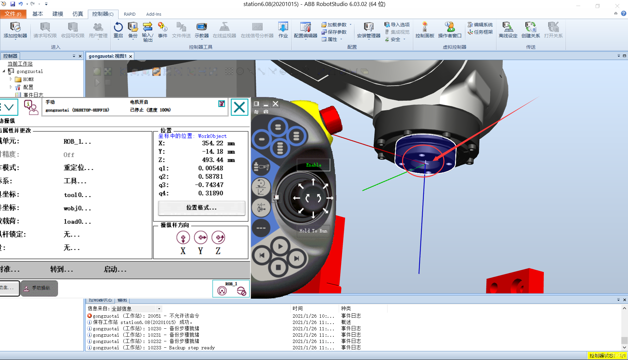The image size is (628, 360).
Task: Open the Operator Window (操作者窗口)
Action: tap(450, 30)
